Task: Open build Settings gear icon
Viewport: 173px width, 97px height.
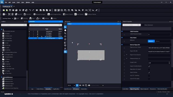Action: (x=44, y=18)
